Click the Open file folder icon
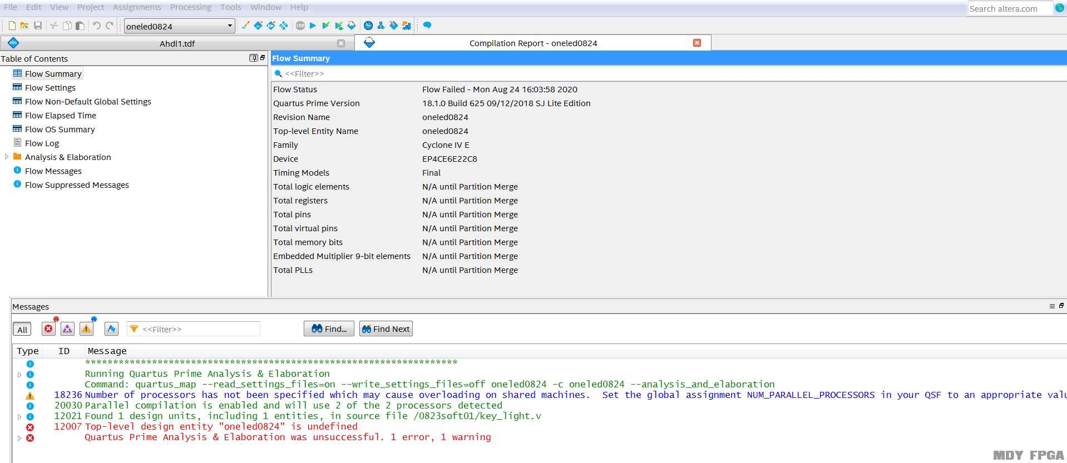The image size is (1067, 463). tap(24, 26)
